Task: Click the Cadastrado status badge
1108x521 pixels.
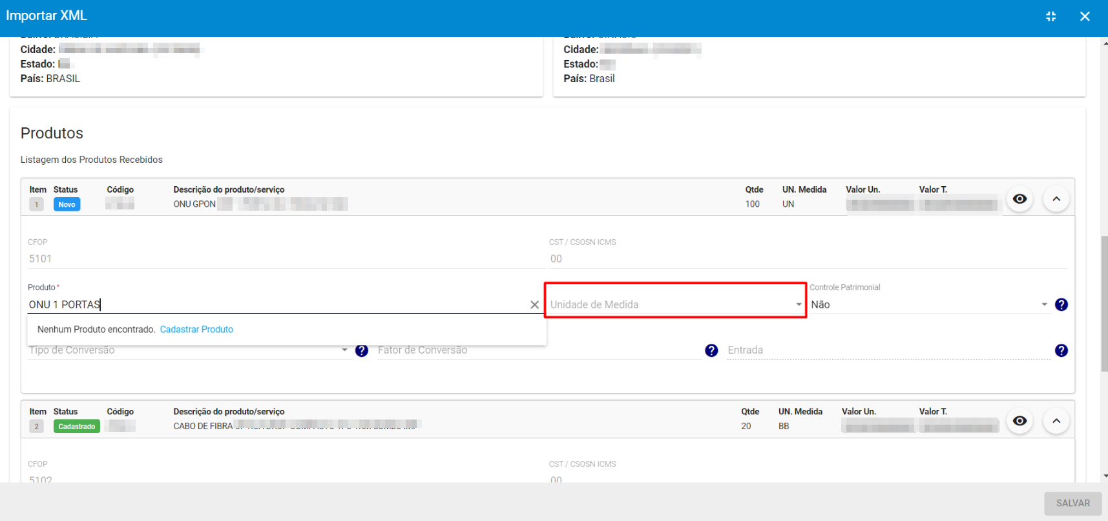Action: coord(76,427)
